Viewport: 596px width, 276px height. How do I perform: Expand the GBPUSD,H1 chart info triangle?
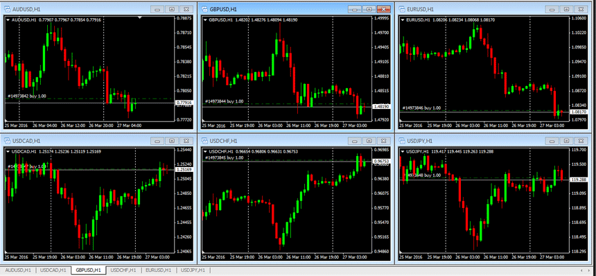tap(205, 20)
